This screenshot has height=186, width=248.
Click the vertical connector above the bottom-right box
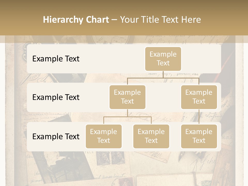click(x=199, y=117)
